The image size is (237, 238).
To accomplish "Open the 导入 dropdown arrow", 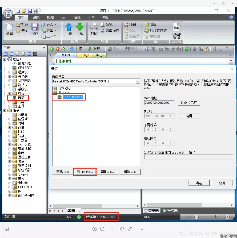I will (x=55, y=24).
